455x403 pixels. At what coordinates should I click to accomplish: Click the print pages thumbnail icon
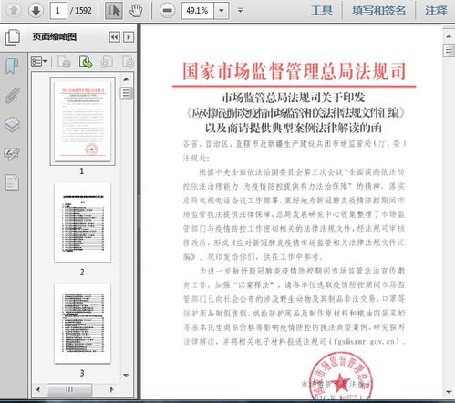click(x=107, y=62)
